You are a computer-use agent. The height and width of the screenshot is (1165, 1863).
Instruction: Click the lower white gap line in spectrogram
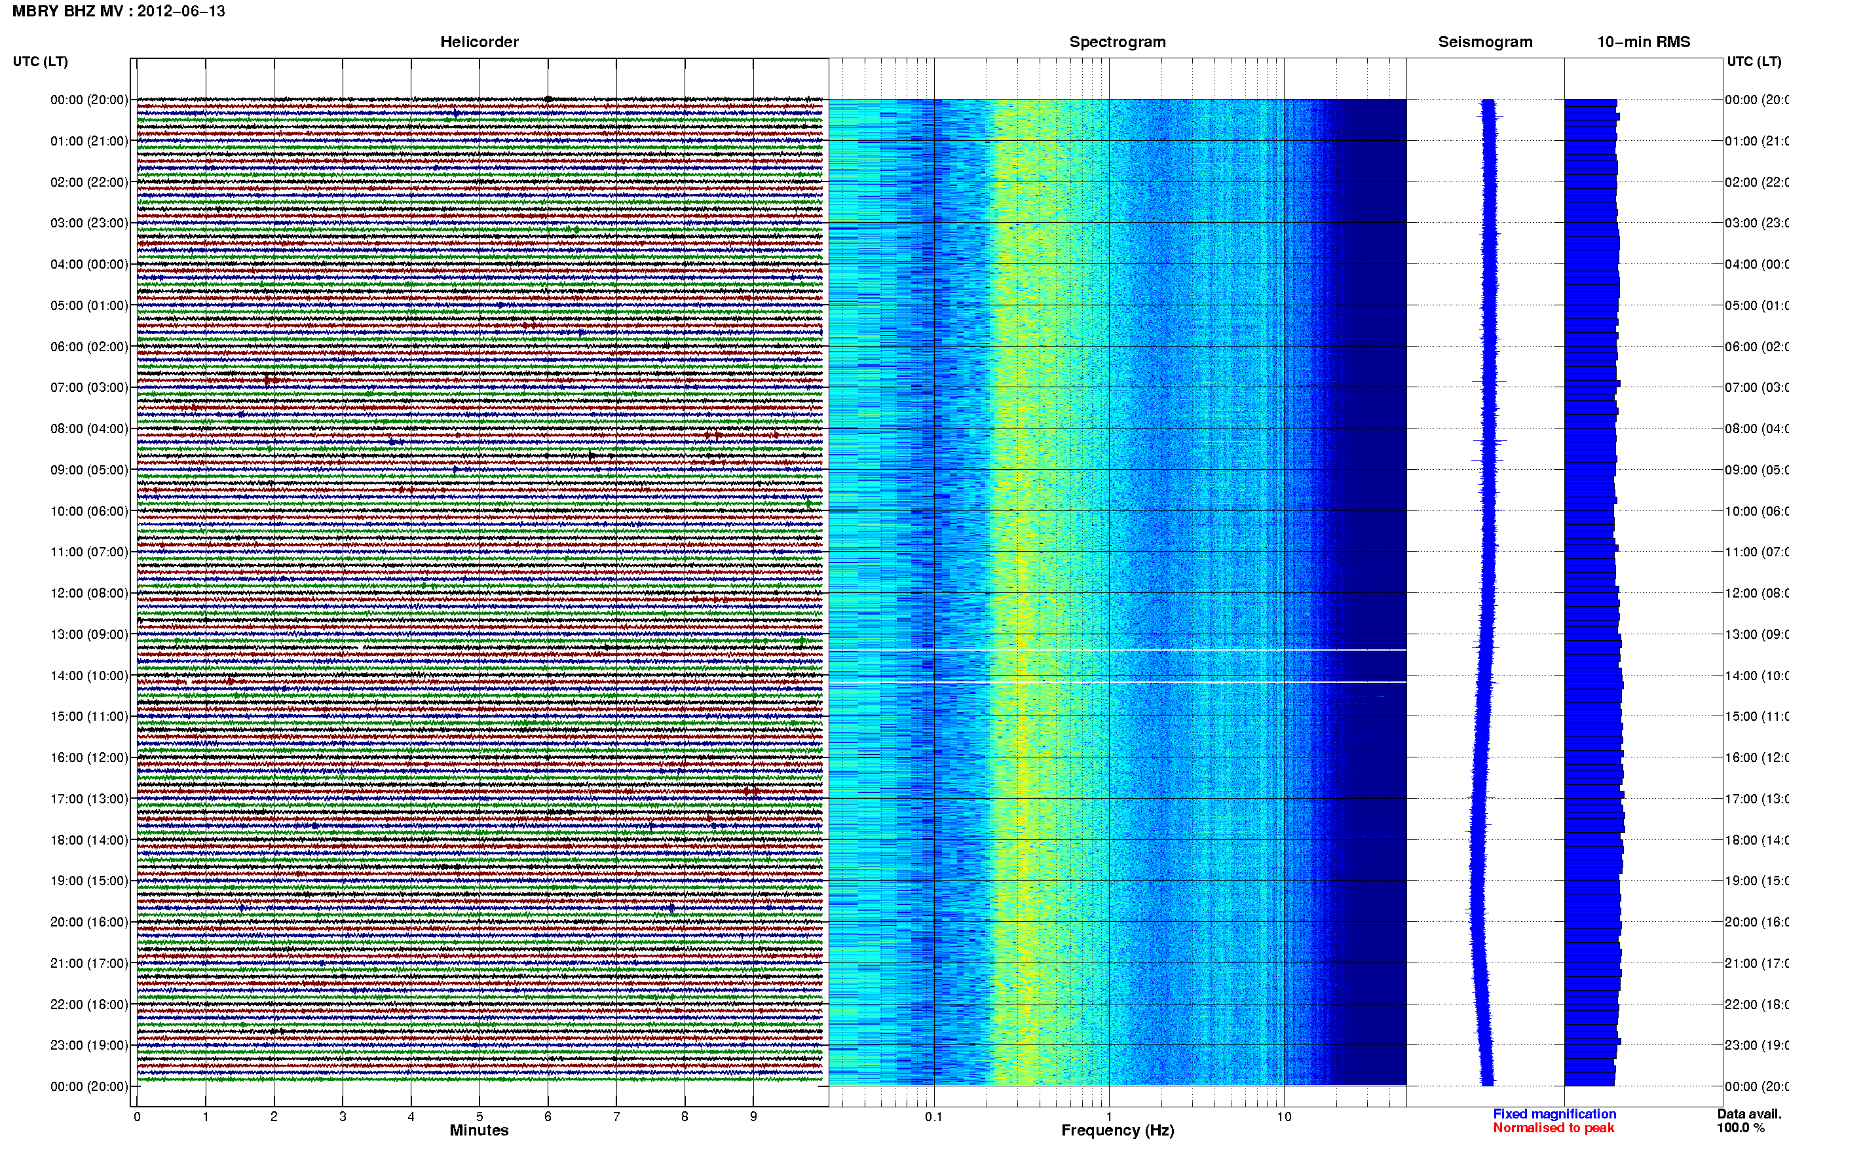click(1118, 682)
